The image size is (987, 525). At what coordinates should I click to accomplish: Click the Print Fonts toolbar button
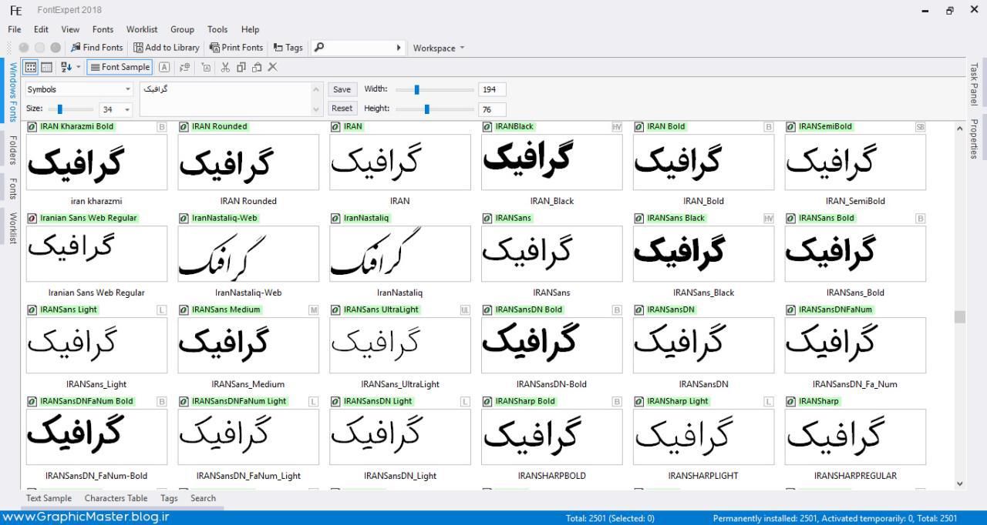(236, 48)
